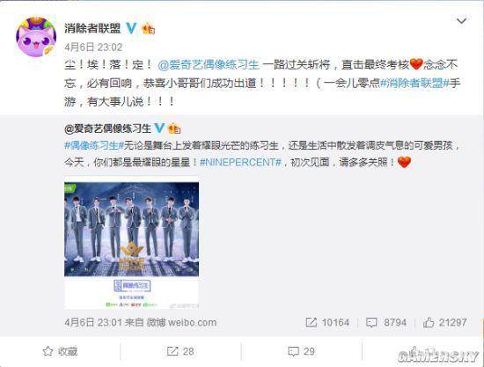
Task: Click the membership badge beside reposted 爱奇艺偶像练习生
Action: (x=174, y=128)
